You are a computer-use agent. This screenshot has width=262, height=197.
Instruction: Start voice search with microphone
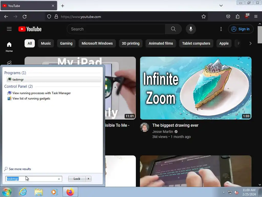pos(191,29)
